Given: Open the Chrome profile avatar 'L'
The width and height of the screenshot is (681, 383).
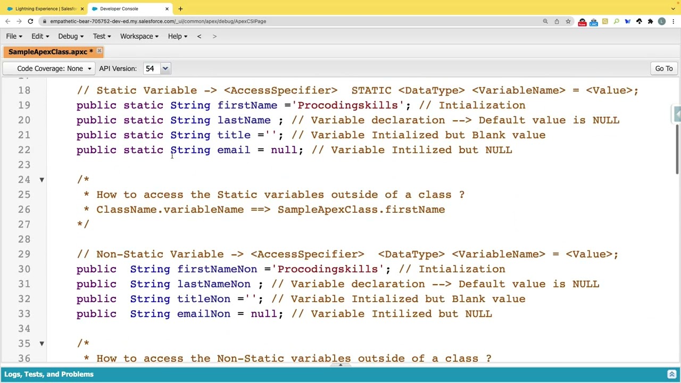Looking at the screenshot, I should point(662,21).
